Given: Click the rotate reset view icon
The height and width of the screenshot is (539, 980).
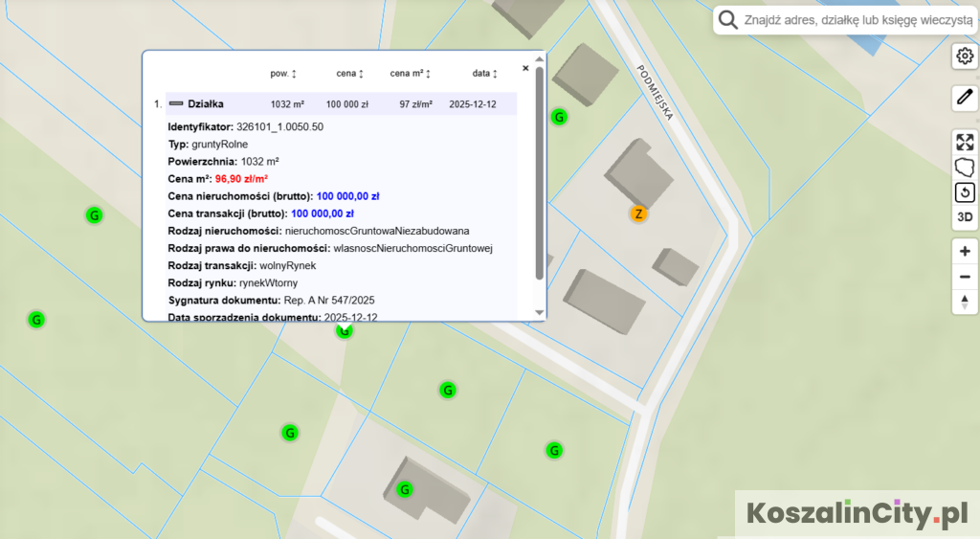Looking at the screenshot, I should pyautogui.click(x=965, y=192).
